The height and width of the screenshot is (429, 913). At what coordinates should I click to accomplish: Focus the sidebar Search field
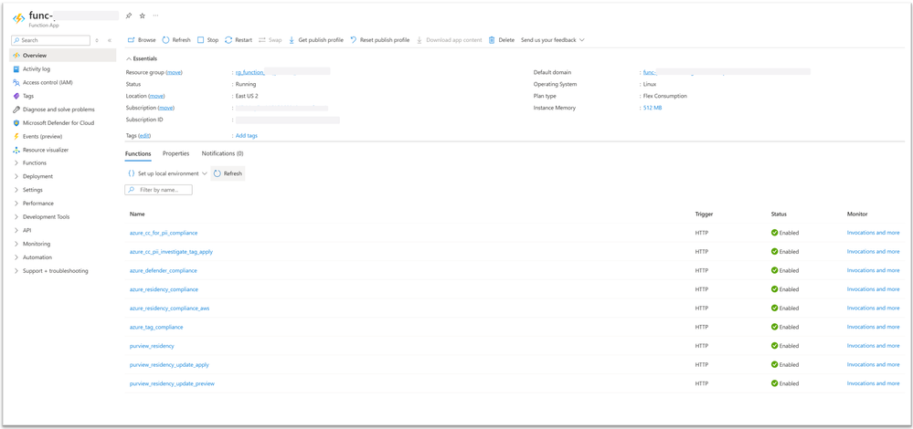[50, 40]
